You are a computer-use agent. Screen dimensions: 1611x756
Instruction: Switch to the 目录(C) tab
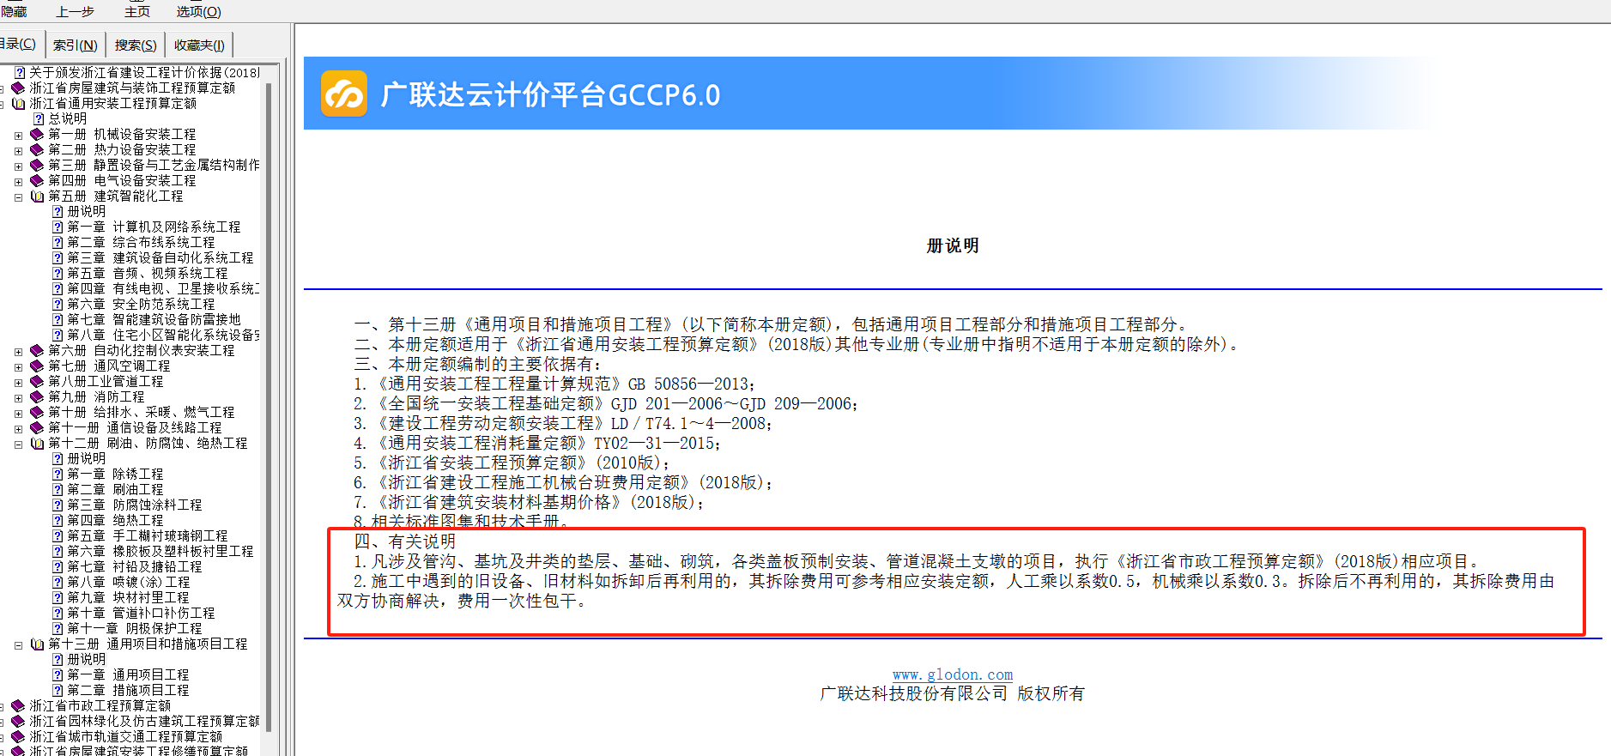pos(18,44)
